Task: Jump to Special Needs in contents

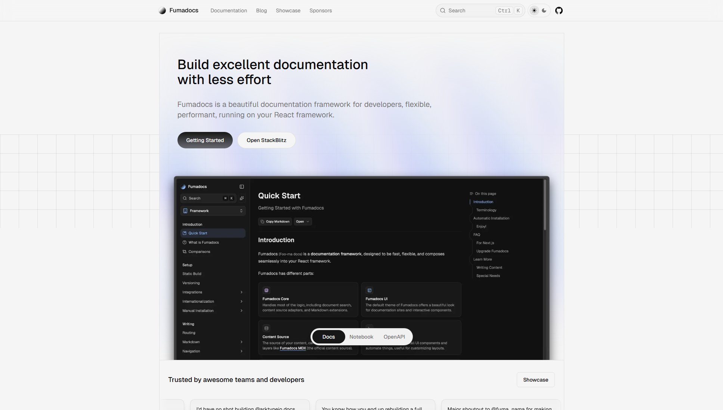Action: pos(488,276)
